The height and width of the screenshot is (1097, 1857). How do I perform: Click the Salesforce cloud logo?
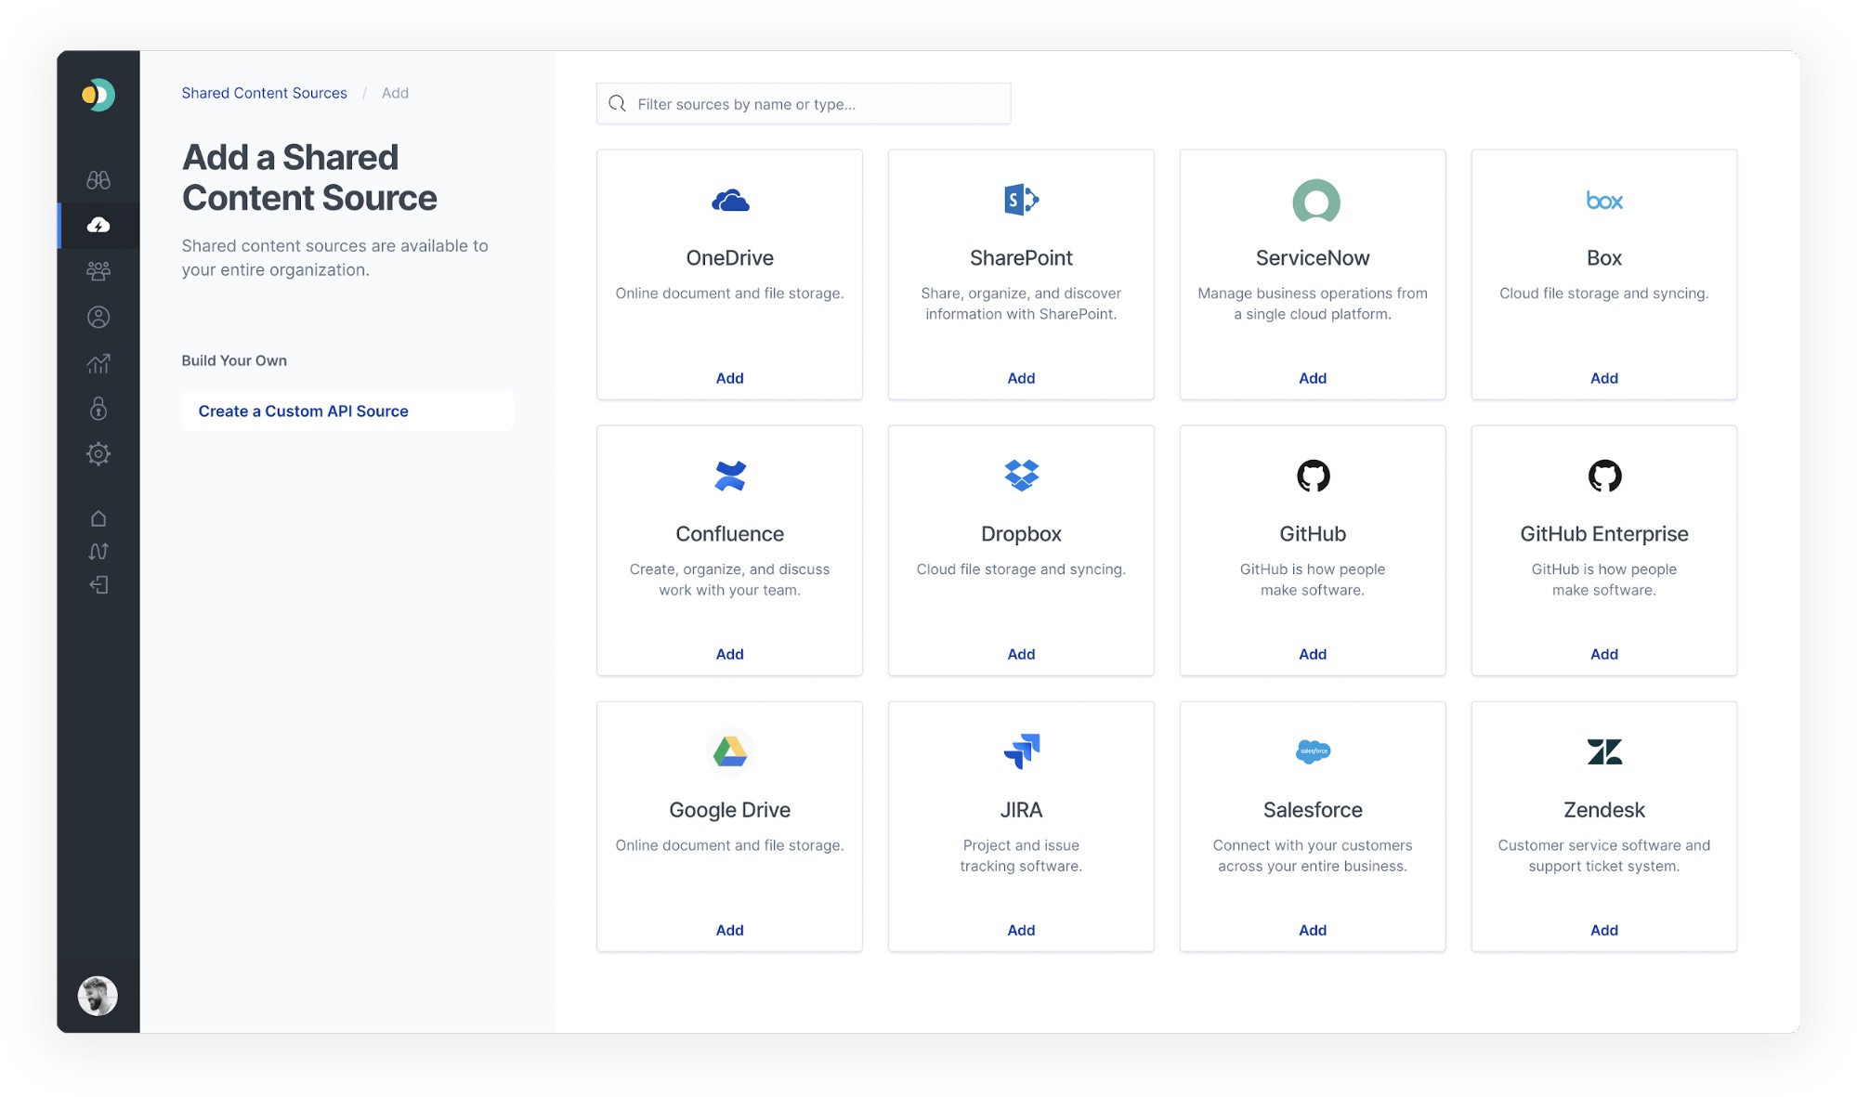point(1313,751)
